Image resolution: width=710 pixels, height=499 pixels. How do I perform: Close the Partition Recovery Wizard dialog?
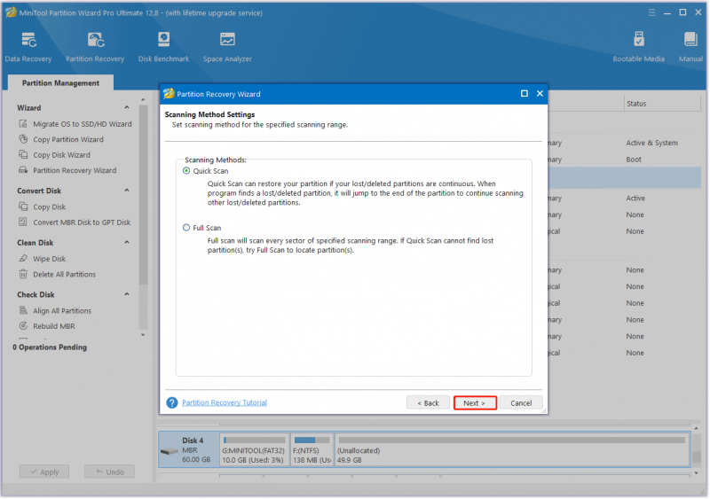pos(540,94)
